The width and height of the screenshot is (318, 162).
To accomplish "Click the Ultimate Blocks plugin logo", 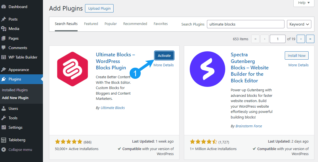I will click(72, 69).
